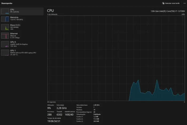This screenshot has width=187, height=125.
Task: Click the Velocidade base 2,40 GHz value
Action: (x=96, y=105)
